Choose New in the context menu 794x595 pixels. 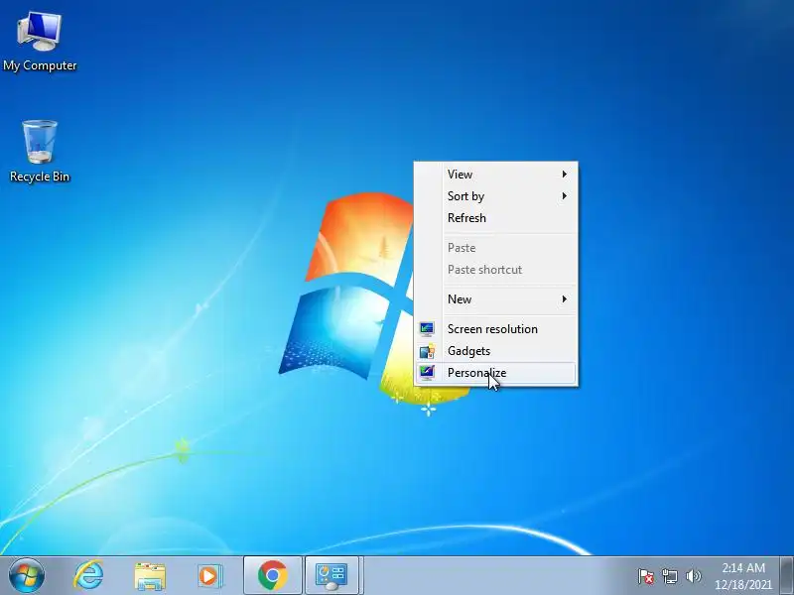tap(495, 299)
